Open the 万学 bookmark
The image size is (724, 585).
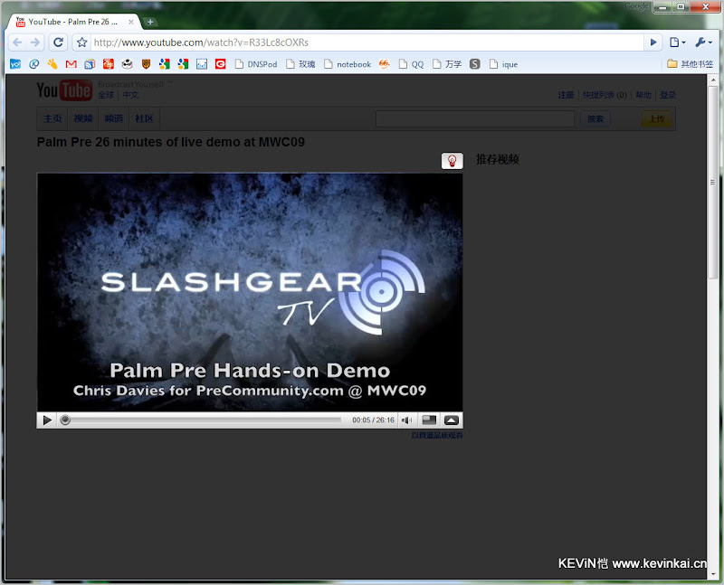447,64
